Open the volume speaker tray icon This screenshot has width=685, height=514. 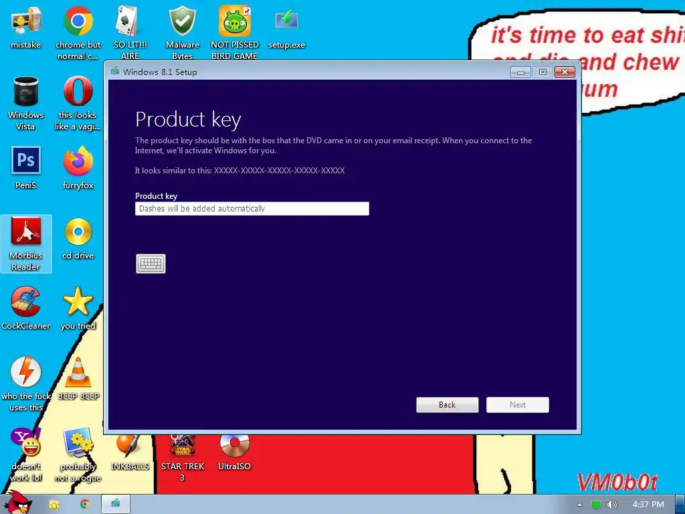611,505
